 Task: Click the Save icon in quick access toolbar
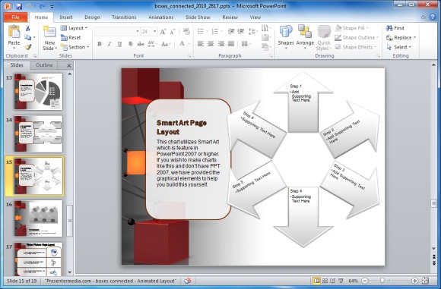[19, 6]
